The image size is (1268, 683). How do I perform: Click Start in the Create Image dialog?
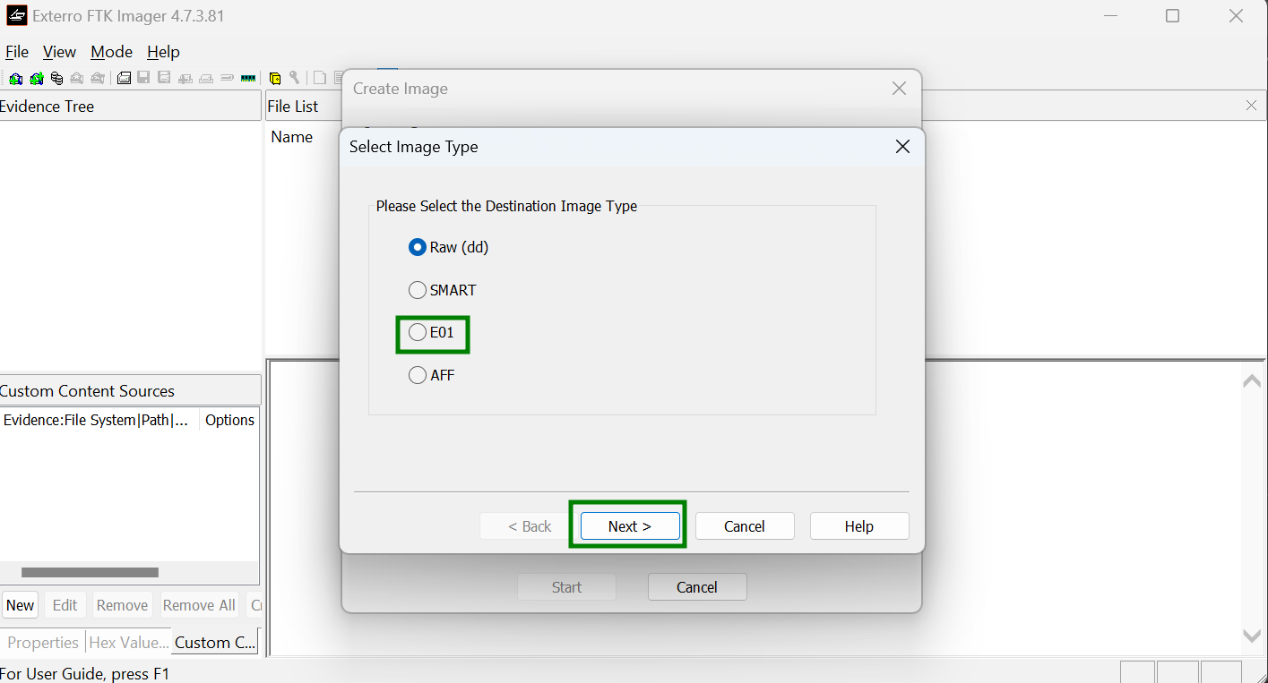[x=566, y=587]
